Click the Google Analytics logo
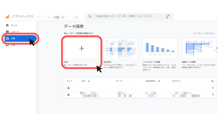 7,16
